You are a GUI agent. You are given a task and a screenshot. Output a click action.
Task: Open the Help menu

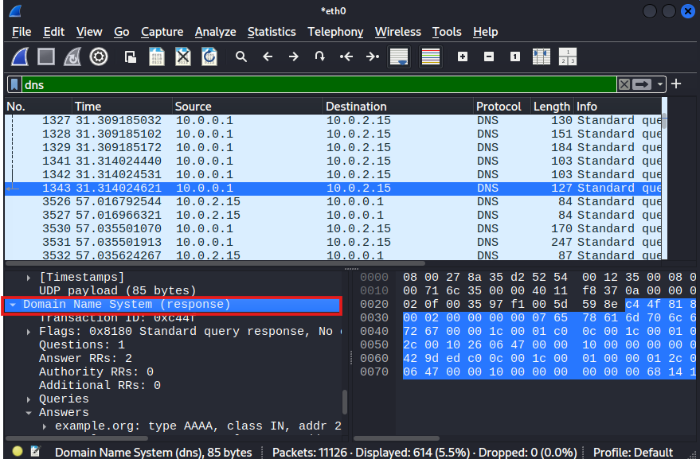pyautogui.click(x=485, y=32)
